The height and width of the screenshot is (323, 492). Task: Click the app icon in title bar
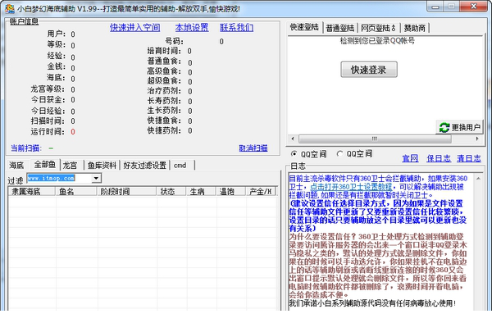pos(10,8)
